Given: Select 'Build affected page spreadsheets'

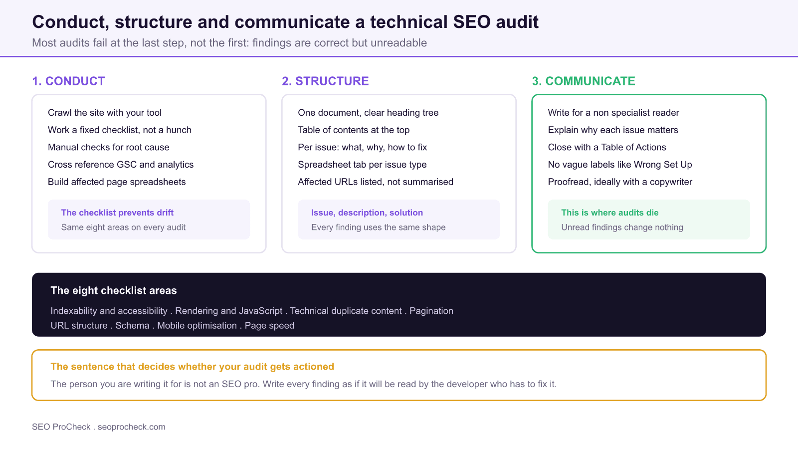Looking at the screenshot, I should (117, 182).
